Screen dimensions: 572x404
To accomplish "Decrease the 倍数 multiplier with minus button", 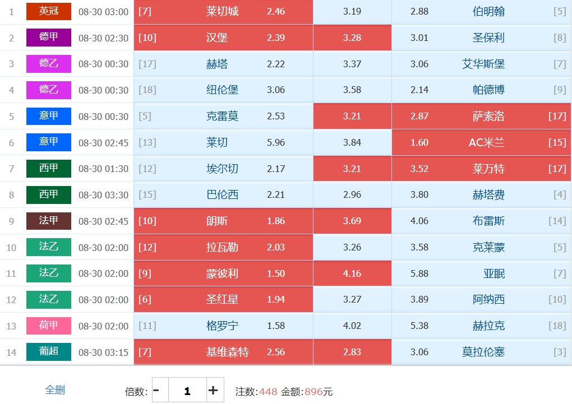I will pos(160,390).
